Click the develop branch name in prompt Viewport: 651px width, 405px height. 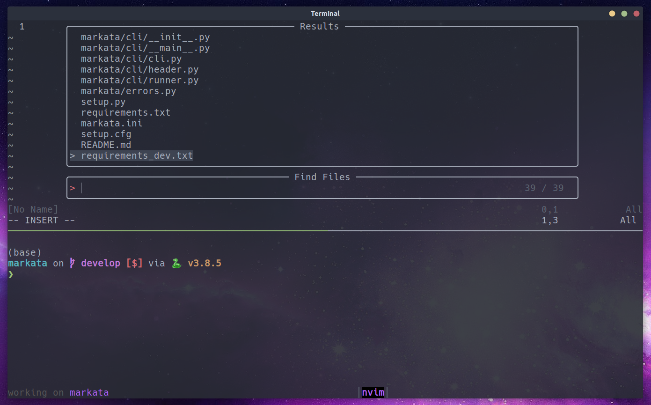pos(101,263)
